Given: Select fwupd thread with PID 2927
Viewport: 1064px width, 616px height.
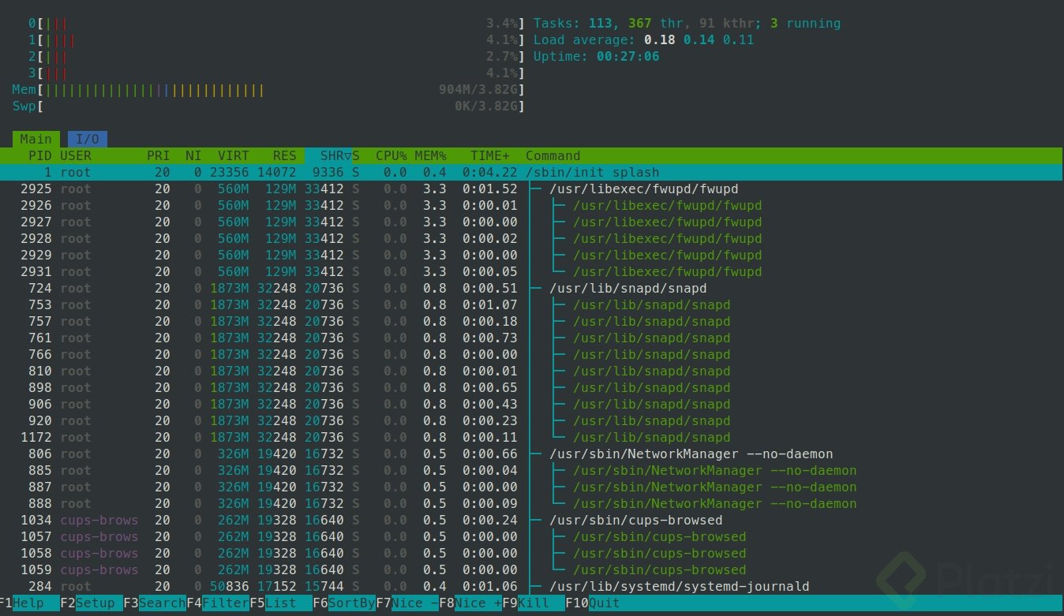Looking at the screenshot, I should (532, 222).
